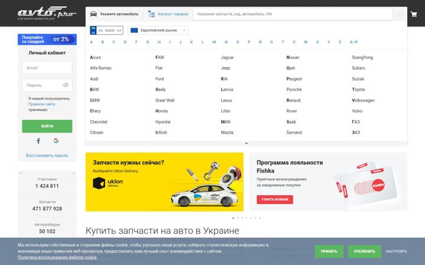Open 'Укажите автомобиль' tab
This screenshot has width=425, height=265.
pos(115,14)
